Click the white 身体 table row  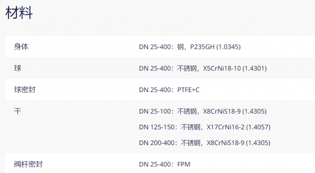160,46
